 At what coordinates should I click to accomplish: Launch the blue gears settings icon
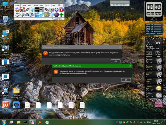[42, 15]
